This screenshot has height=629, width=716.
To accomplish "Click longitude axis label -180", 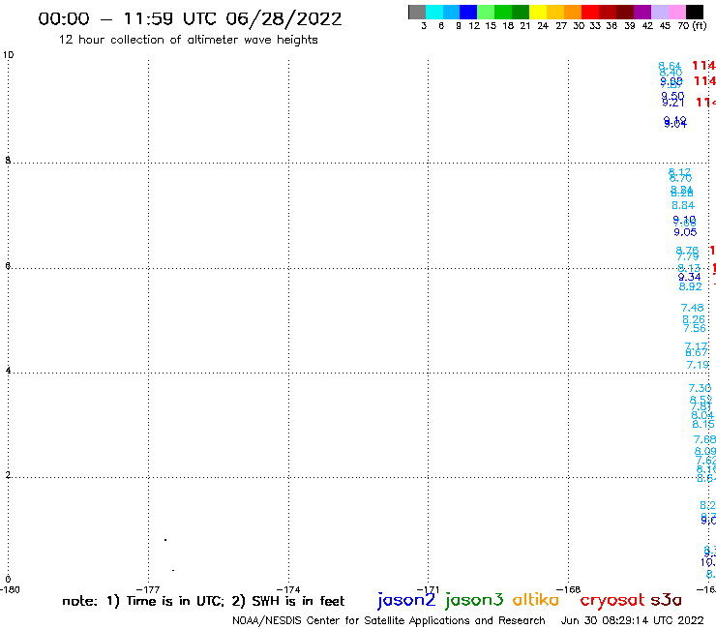I will (x=10, y=589).
